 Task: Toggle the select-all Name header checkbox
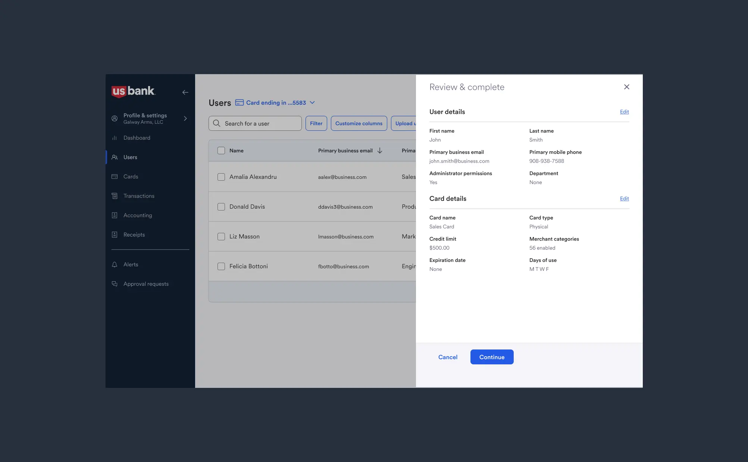point(221,151)
